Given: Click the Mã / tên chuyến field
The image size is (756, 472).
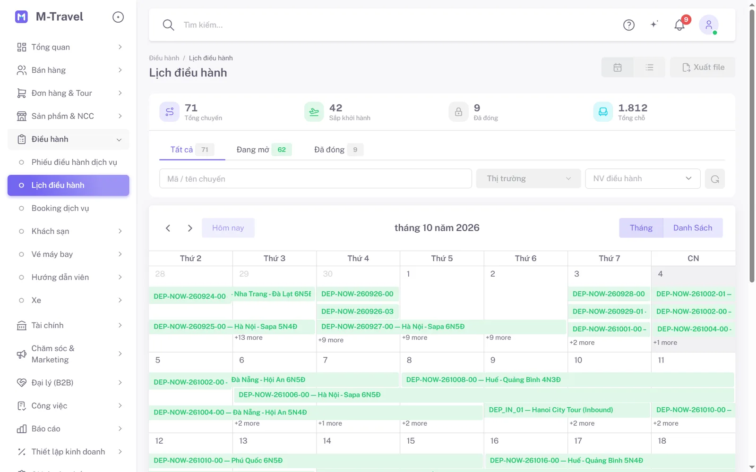Looking at the screenshot, I should [x=316, y=179].
